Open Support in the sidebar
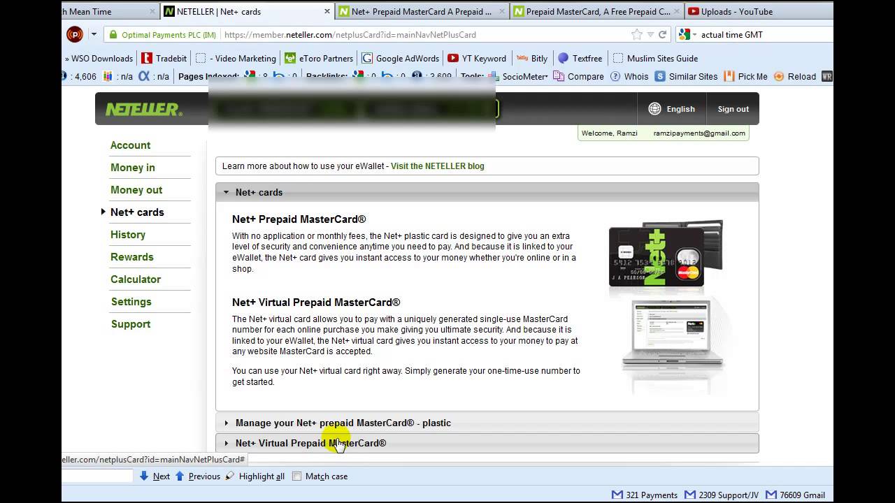 pyautogui.click(x=131, y=324)
